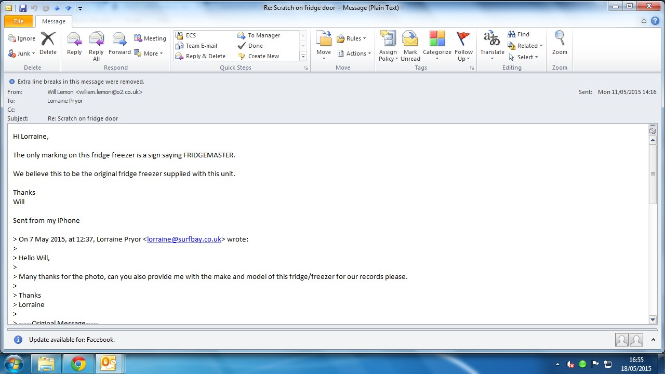Open the Customize Quick Access Toolbar dropdown
The height and width of the screenshot is (374, 665).
(80, 8)
